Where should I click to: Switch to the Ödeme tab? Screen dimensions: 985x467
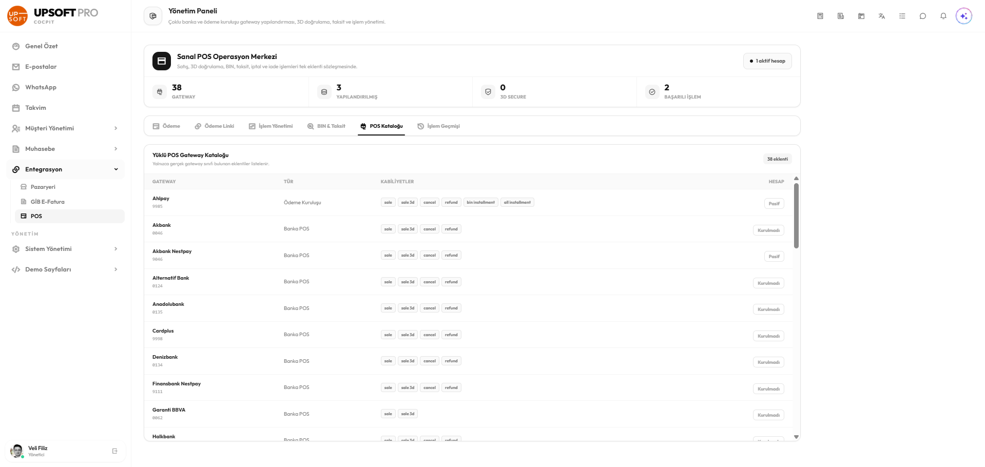166,126
